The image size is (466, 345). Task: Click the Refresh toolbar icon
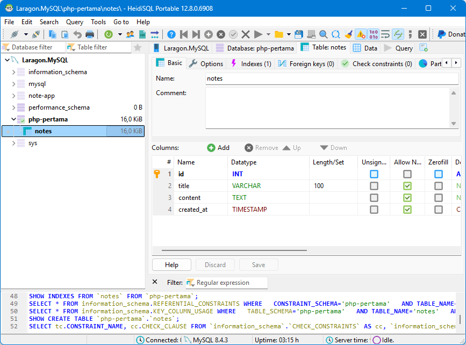coord(109,34)
